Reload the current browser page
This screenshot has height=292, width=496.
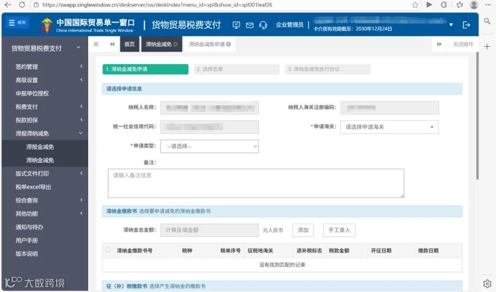[22, 5]
